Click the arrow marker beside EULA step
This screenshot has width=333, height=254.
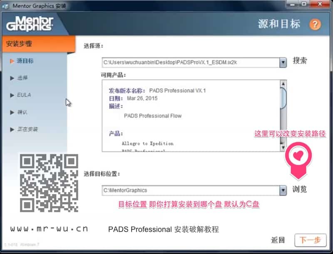(x=12, y=95)
